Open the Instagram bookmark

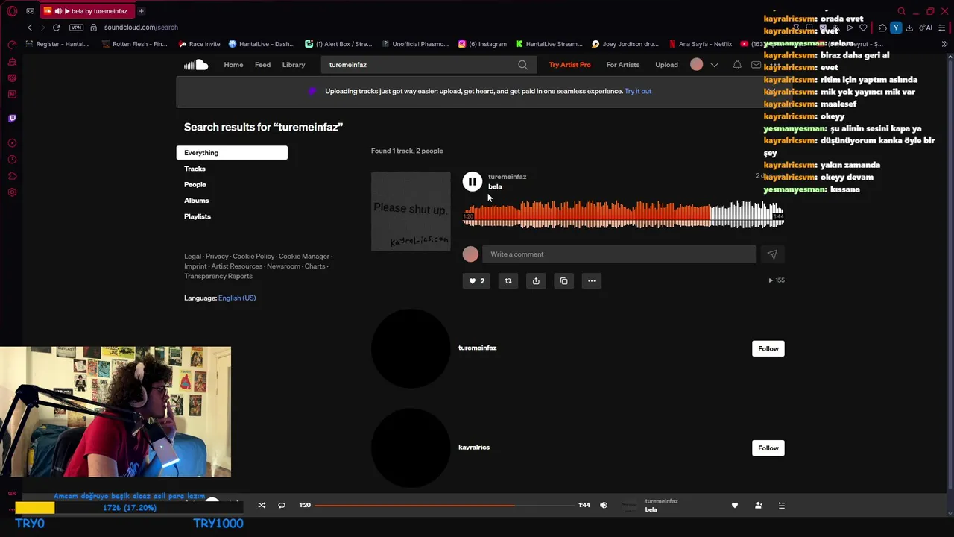click(x=482, y=44)
